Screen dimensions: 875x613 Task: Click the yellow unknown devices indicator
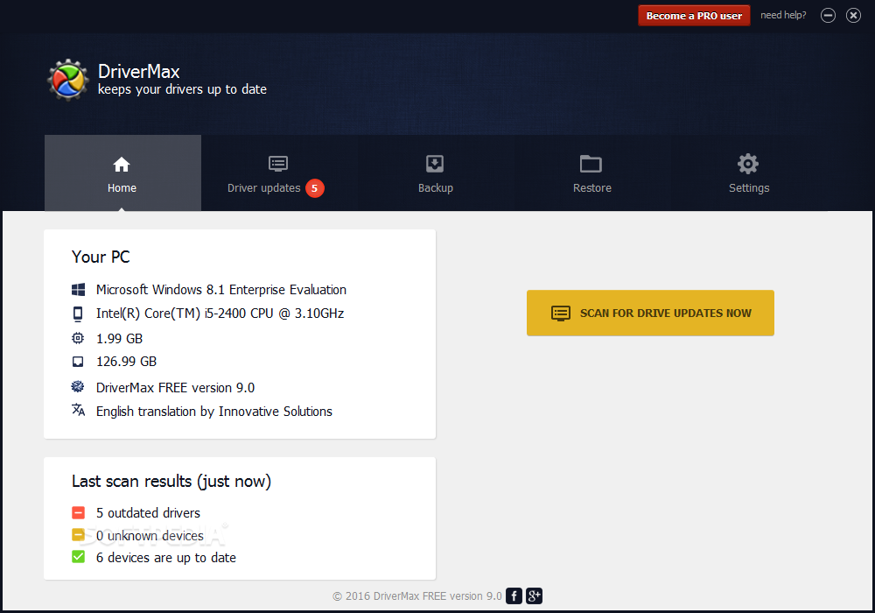point(78,535)
